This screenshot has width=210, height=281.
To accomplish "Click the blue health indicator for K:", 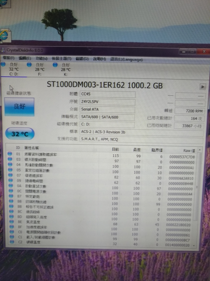I will 55,64.
